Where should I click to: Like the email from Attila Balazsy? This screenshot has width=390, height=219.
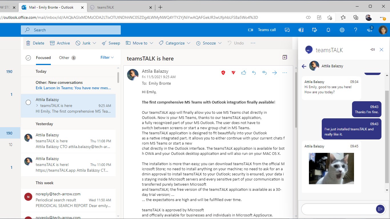(244, 73)
